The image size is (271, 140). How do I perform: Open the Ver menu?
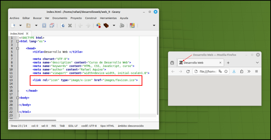[x=47, y=18]
